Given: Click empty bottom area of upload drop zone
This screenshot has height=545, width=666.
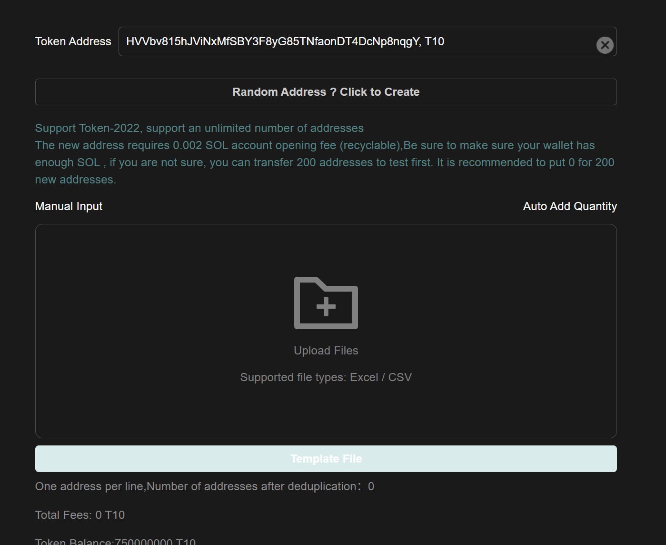Looking at the screenshot, I should (x=326, y=414).
